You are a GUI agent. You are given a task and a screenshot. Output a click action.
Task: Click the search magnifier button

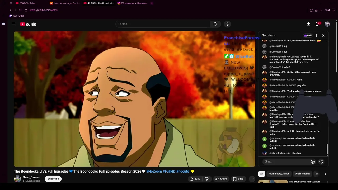point(215,24)
